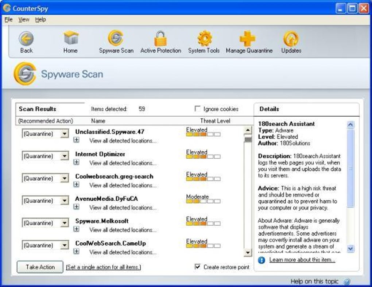Viewport: 372px width, 287px height.
Task: Select the Unclassified.Spyware.47 entry
Action: [x=110, y=132]
